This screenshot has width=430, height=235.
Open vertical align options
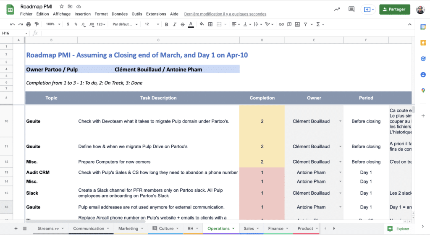point(247,24)
